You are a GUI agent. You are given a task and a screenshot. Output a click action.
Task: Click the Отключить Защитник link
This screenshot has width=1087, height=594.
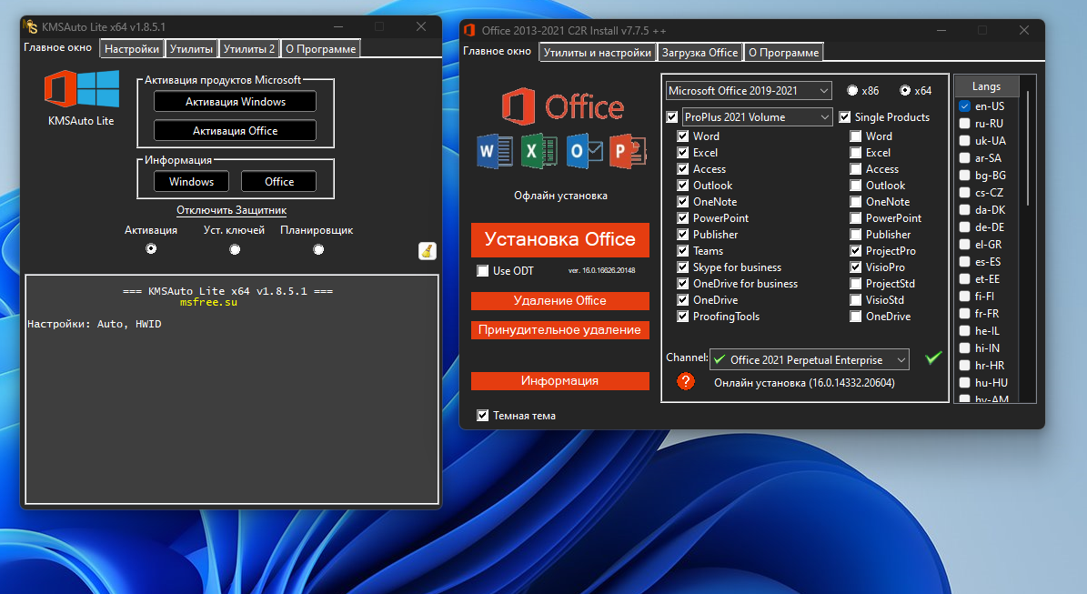point(232,210)
